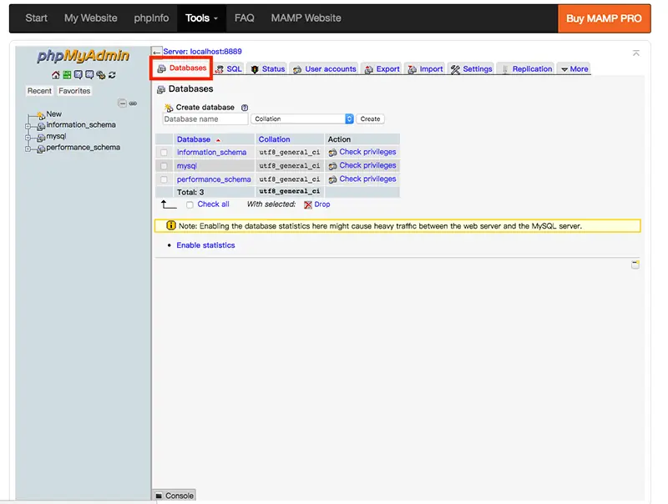Image resolution: width=668 pixels, height=504 pixels.
Task: Open phpInfo in top navigation
Action: click(151, 18)
